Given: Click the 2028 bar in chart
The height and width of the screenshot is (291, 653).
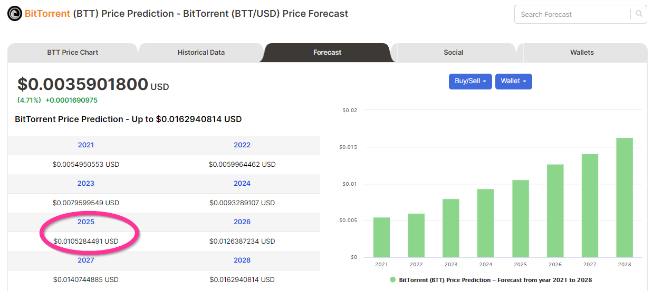Looking at the screenshot, I should [625, 198].
